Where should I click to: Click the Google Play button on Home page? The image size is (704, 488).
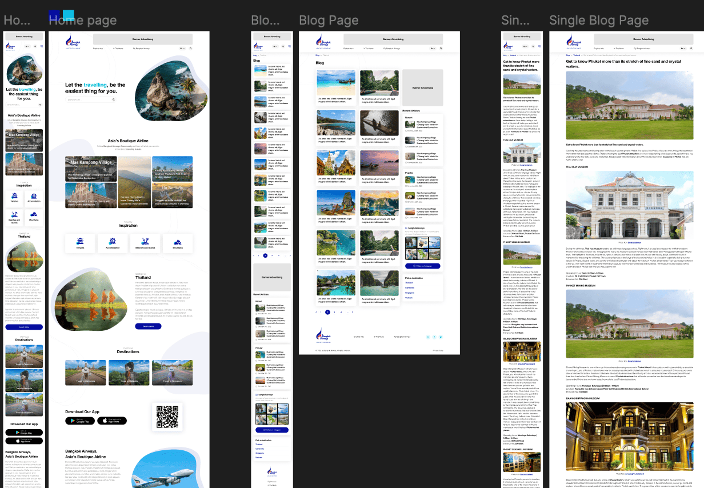tap(80, 421)
